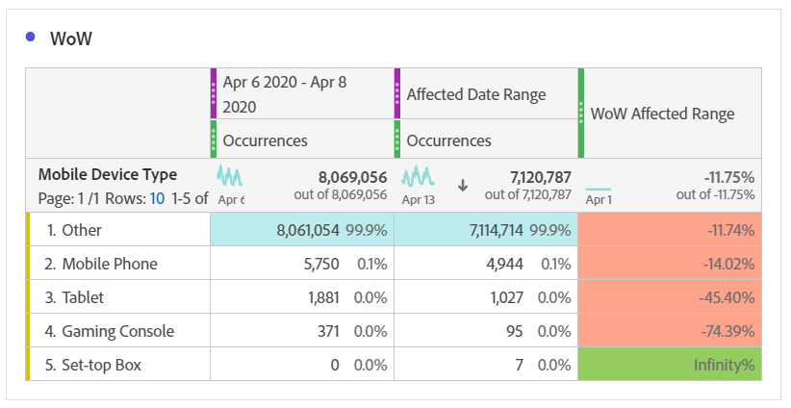Image resolution: width=791 pixels, height=408 pixels.
Task: Select the Other row
Action: pos(82,230)
